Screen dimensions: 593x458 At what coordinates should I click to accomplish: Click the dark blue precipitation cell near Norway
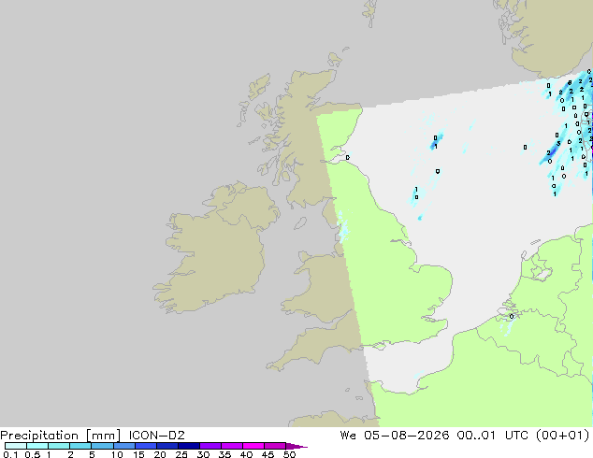(x=553, y=151)
